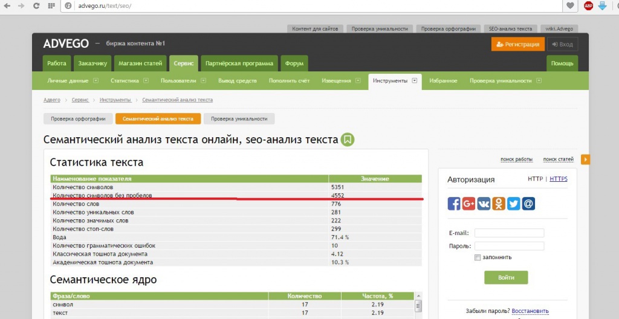
Task: Click the green bookmark icon beside page heading
Action: click(x=348, y=140)
